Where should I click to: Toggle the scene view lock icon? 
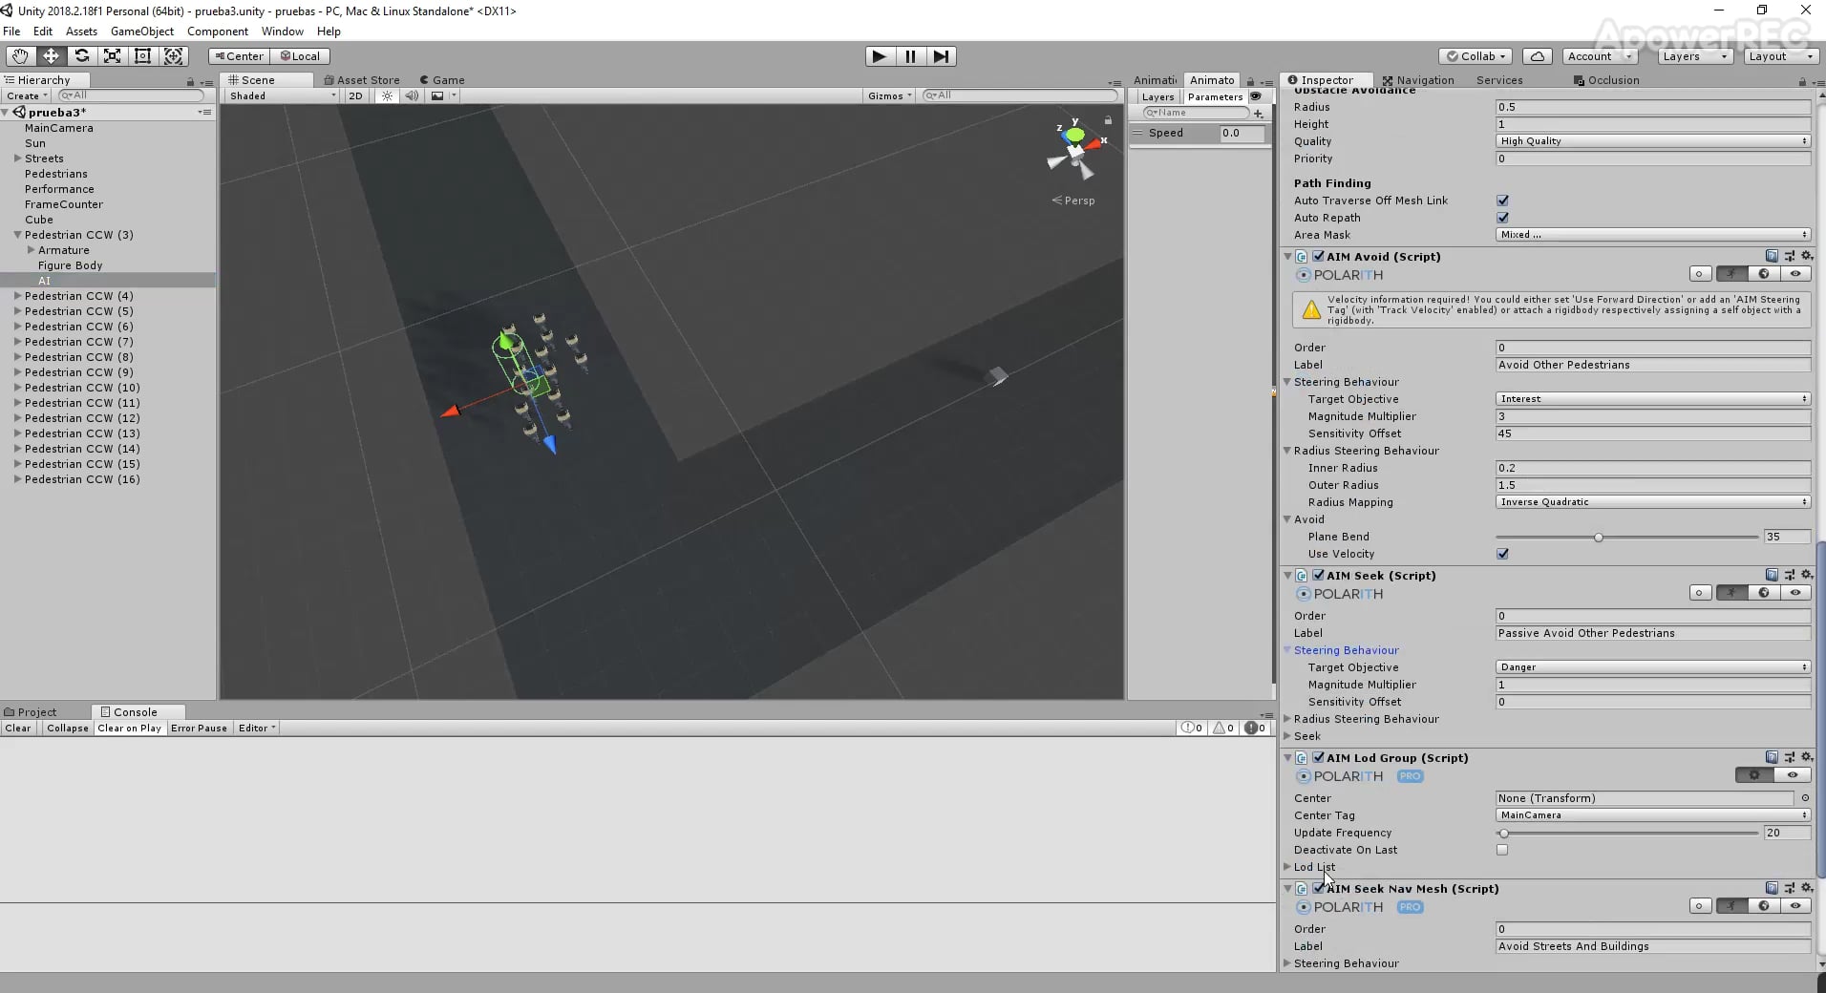1108,120
